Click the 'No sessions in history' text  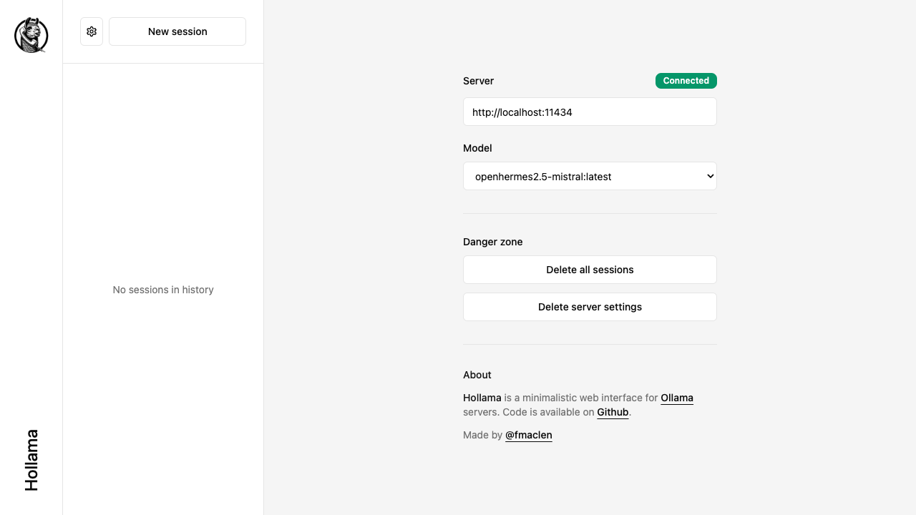[163, 290]
